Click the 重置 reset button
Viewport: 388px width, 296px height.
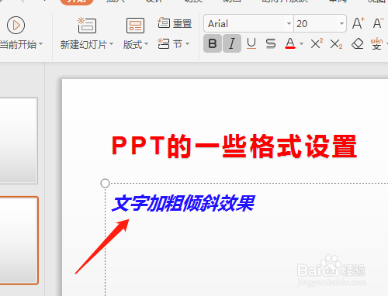(x=175, y=23)
